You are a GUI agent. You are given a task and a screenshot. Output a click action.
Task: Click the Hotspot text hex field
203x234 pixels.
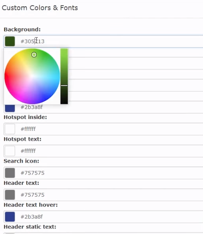(x=103, y=151)
